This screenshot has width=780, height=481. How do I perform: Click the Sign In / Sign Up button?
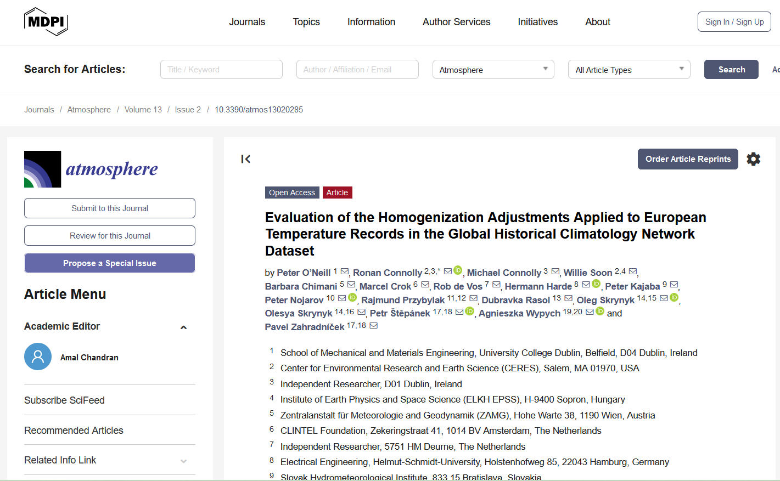point(734,22)
